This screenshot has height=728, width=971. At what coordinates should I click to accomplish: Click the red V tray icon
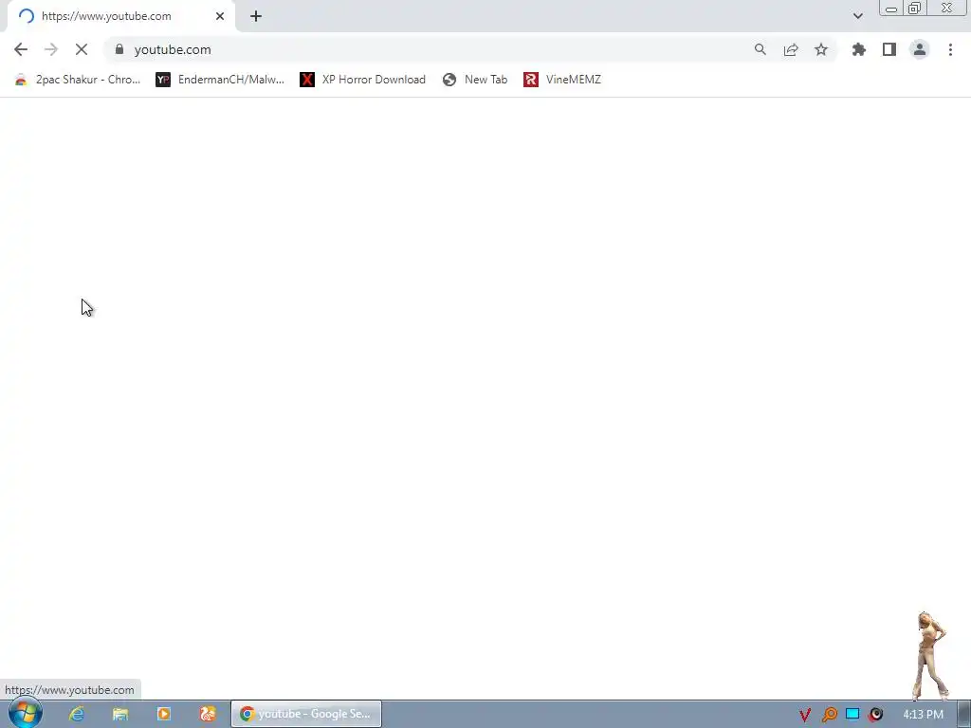pyautogui.click(x=805, y=715)
